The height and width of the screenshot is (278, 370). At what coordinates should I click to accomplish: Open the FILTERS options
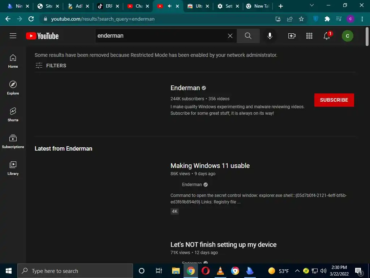[x=51, y=66]
